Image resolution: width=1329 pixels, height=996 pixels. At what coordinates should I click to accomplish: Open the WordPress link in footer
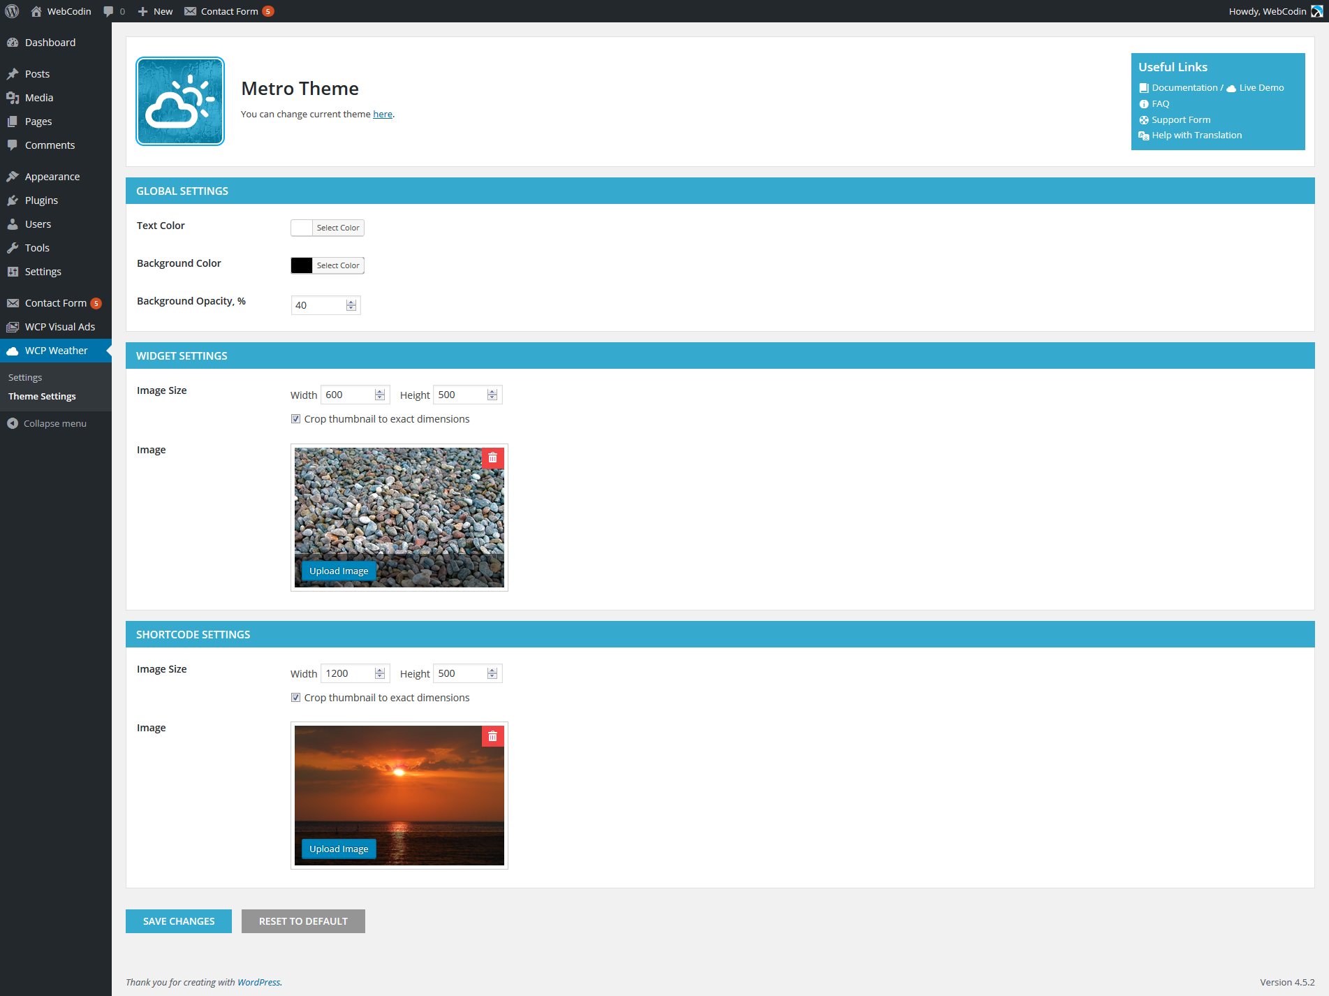[259, 982]
